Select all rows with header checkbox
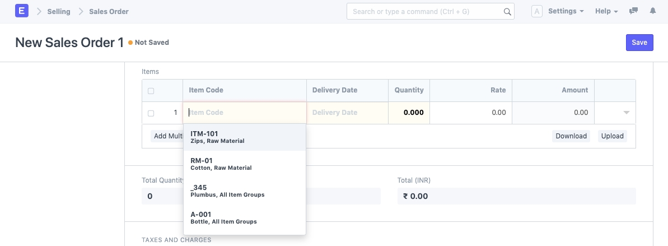Screen dimensions: 668x246 click(151, 91)
